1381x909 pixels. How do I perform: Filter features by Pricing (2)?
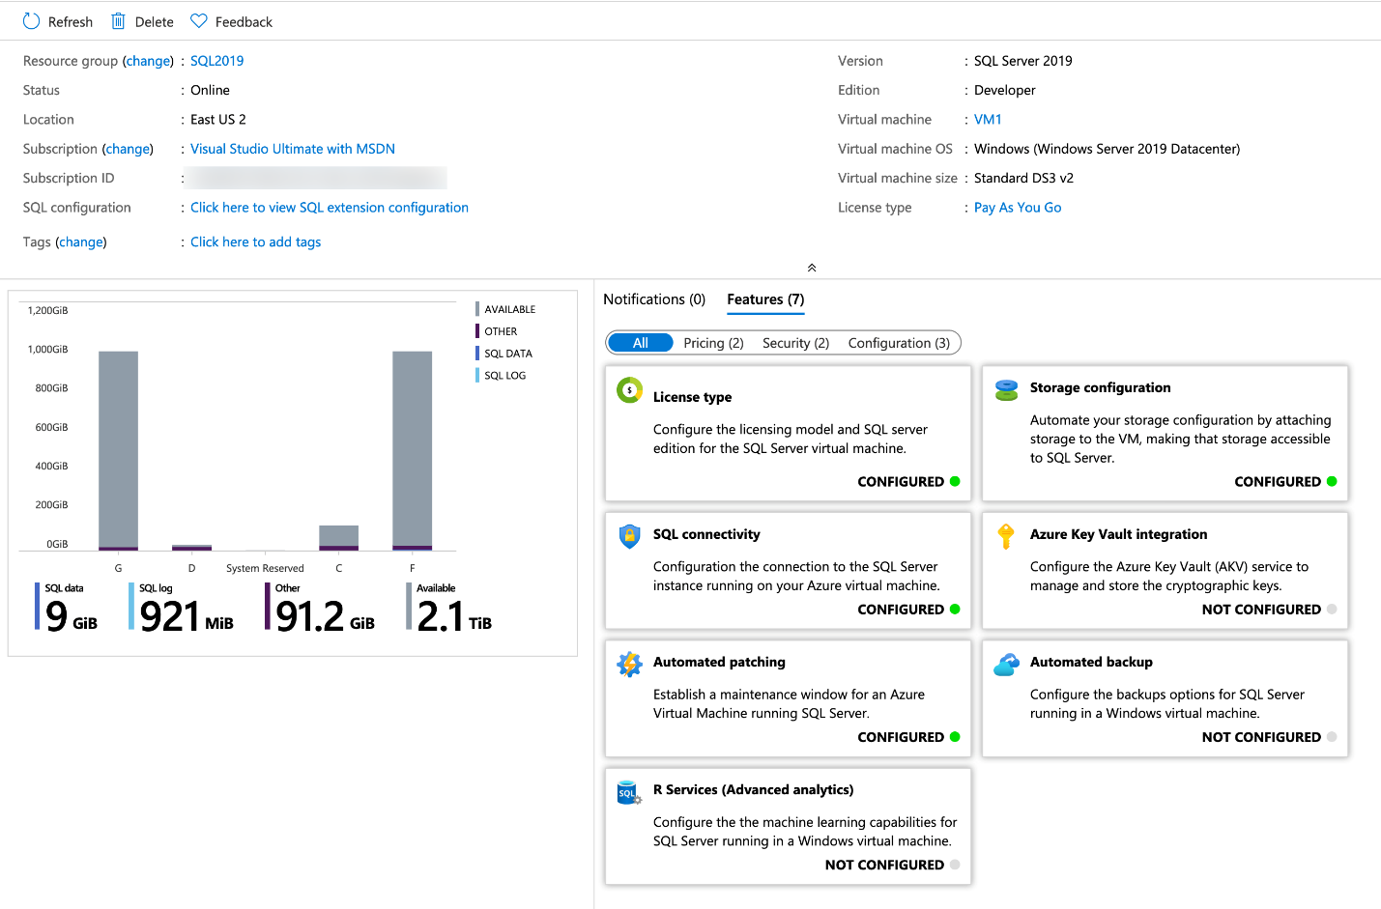click(713, 343)
